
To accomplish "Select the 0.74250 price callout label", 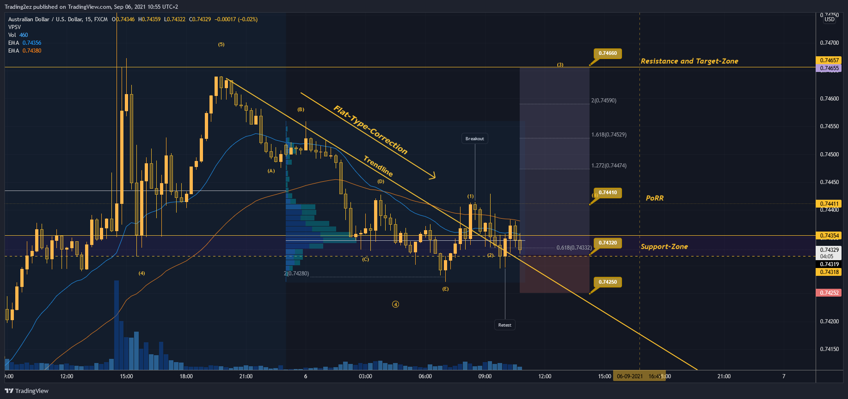I will click(608, 282).
